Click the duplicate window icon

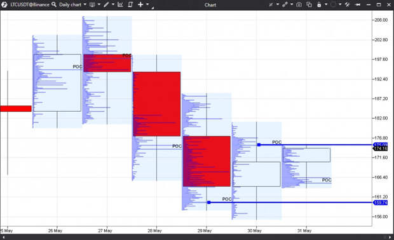tap(309, 4)
